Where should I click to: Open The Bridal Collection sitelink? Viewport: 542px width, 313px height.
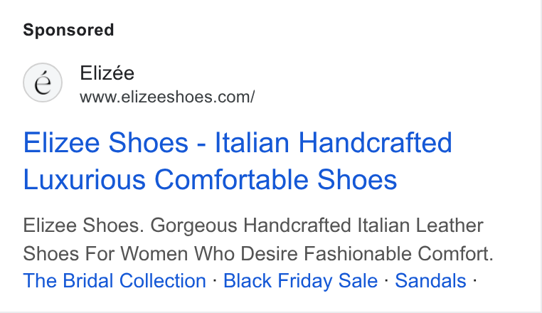coord(115,280)
